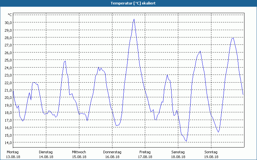This screenshot has width=257, height=160.
Task: Click the Samstag day label
Action: pyautogui.click(x=178, y=152)
